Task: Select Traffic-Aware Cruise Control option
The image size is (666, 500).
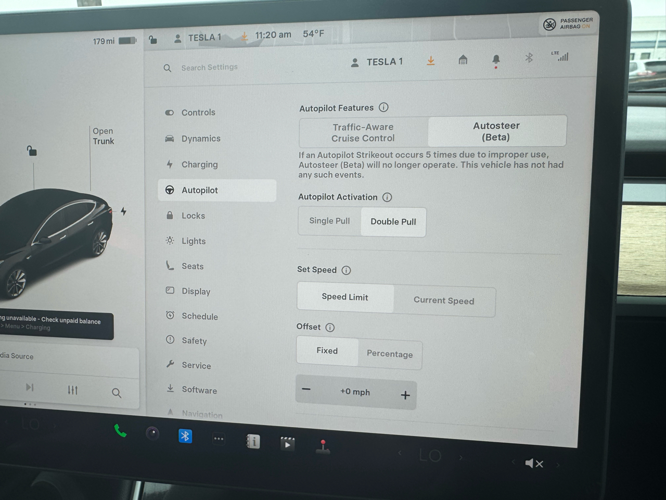Action: (363, 133)
